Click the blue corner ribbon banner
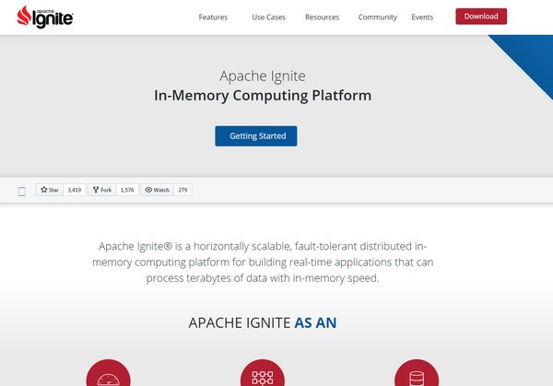553x386 pixels. click(x=528, y=53)
